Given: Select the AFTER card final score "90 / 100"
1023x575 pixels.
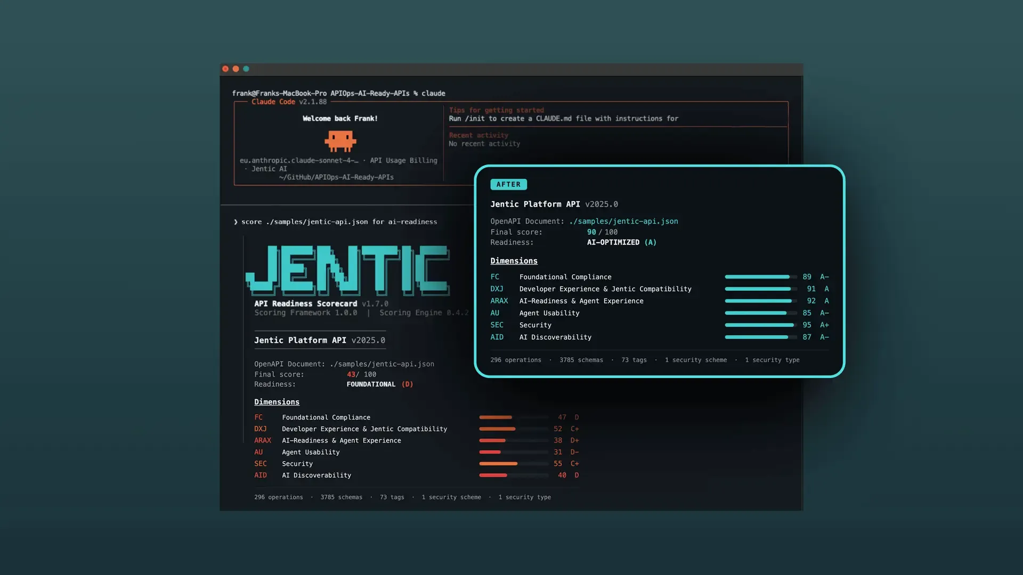Looking at the screenshot, I should [603, 232].
